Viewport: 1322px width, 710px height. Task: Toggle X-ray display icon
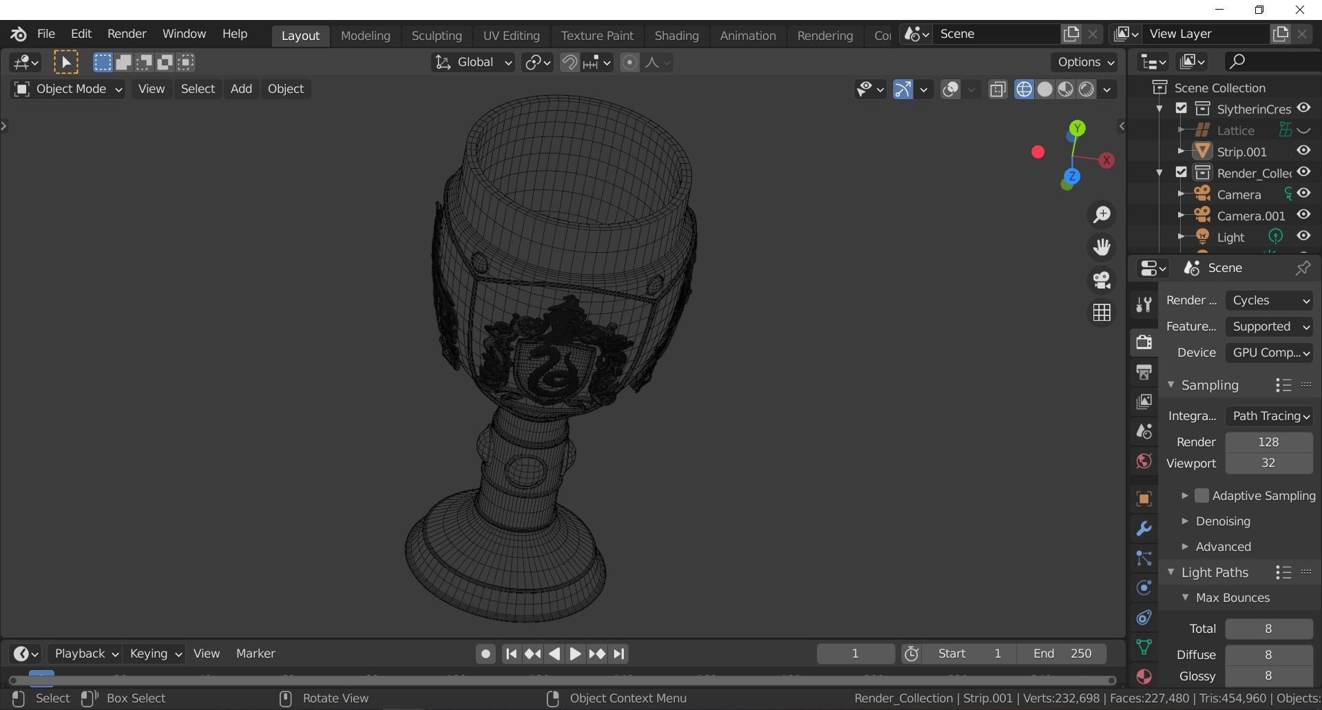[998, 90]
